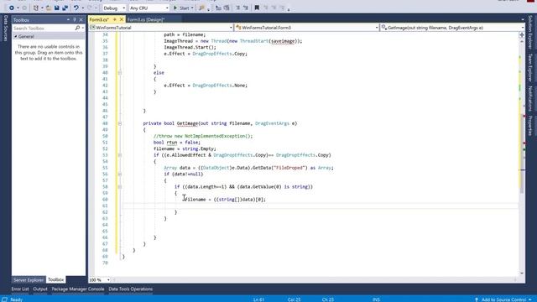537x302 pixels.
Task: Toggle a bookmark on the current line
Action: 257,8
